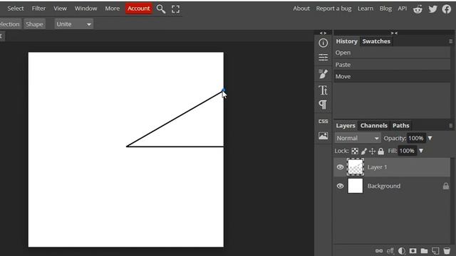456x256 pixels.
Task: Toggle fullscreen mode icon
Action: click(176, 9)
